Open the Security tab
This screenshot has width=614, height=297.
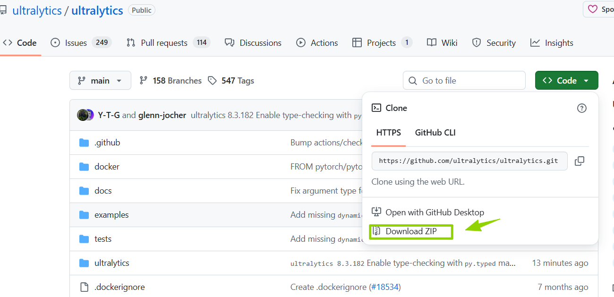[x=494, y=43]
